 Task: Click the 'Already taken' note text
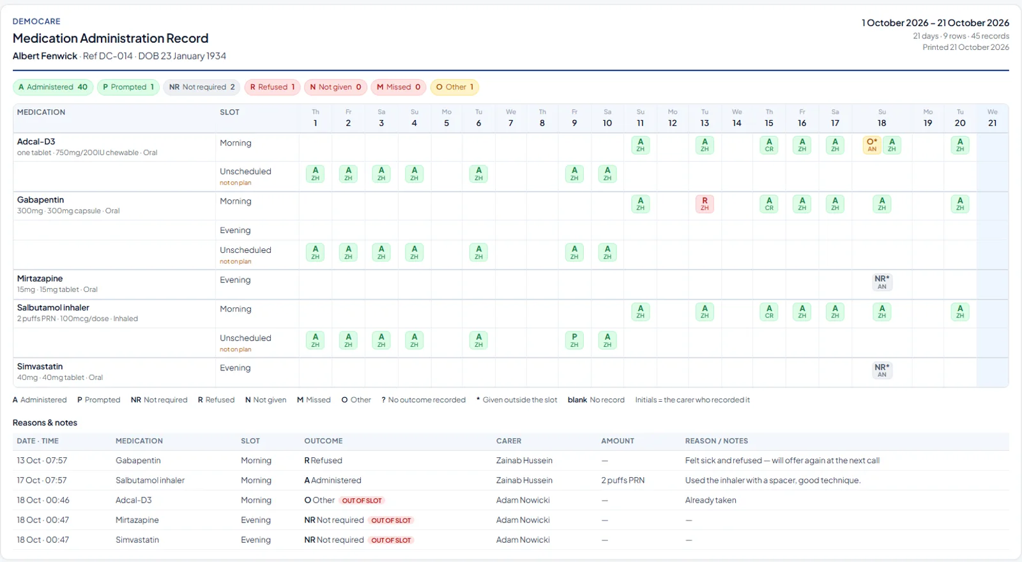click(710, 500)
